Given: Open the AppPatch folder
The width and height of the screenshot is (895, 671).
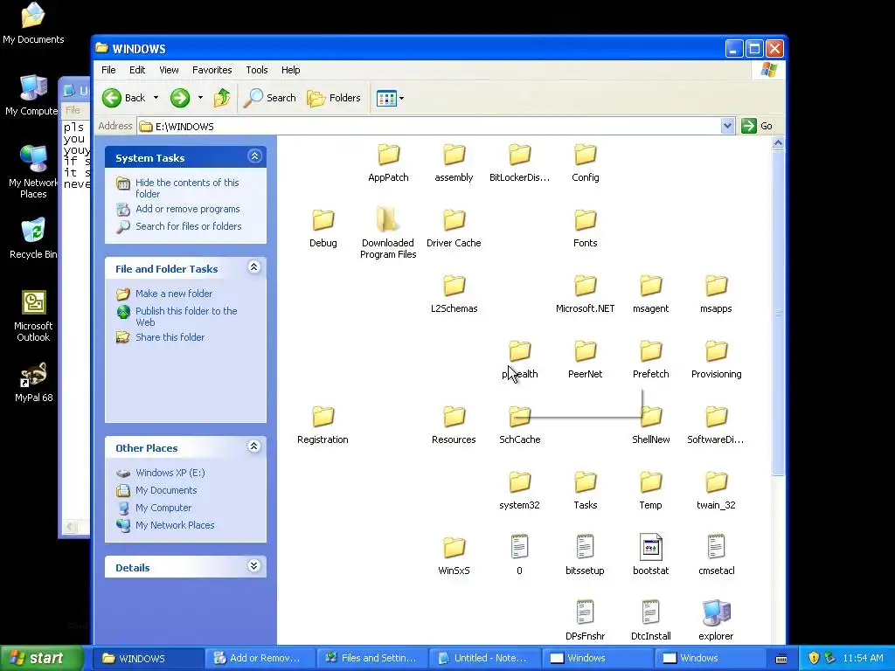Looking at the screenshot, I should [x=388, y=163].
